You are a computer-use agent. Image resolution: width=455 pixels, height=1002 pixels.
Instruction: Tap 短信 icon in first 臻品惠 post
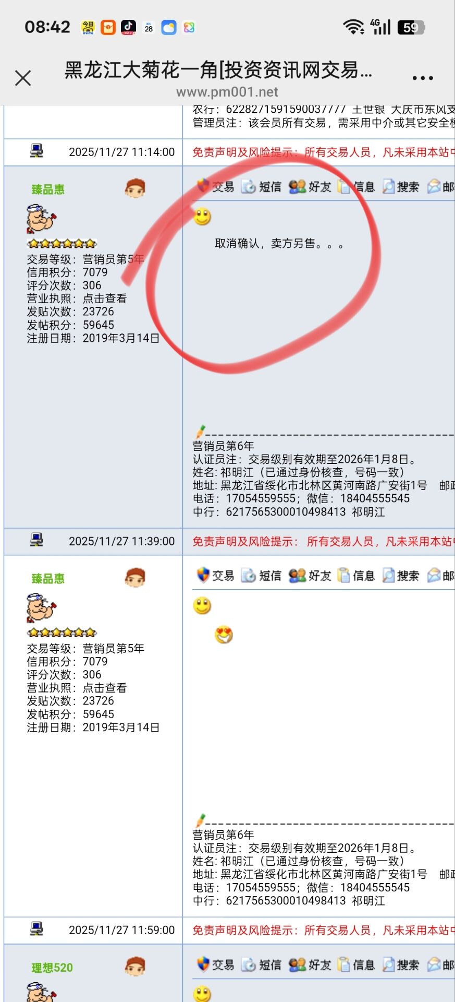[261, 186]
